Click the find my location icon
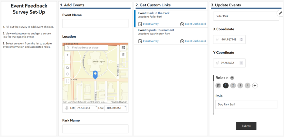The height and width of the screenshot is (137, 284). pyautogui.click(x=67, y=74)
